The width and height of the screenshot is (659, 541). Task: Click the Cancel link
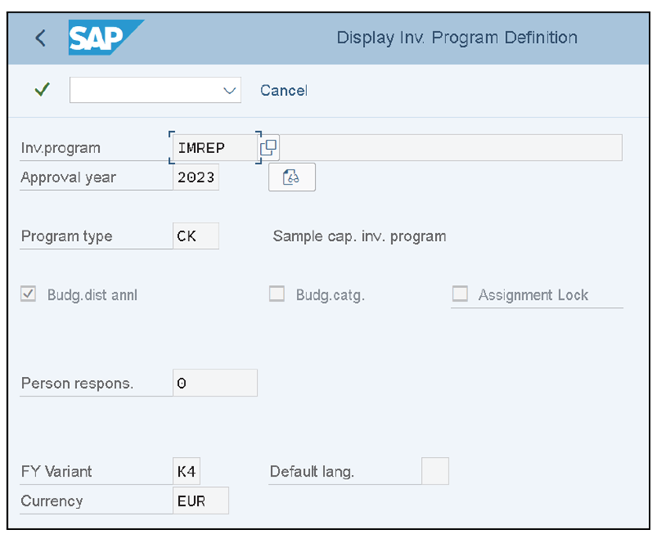284,90
